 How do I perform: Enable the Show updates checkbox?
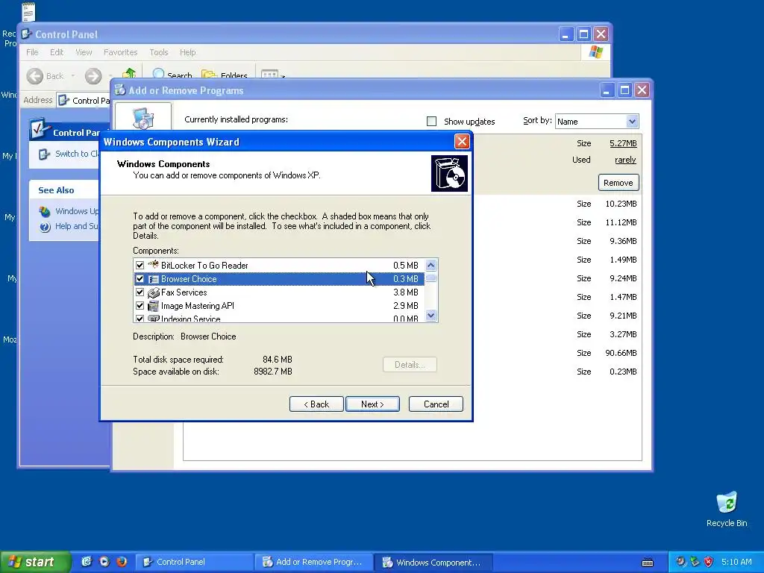[x=431, y=122]
